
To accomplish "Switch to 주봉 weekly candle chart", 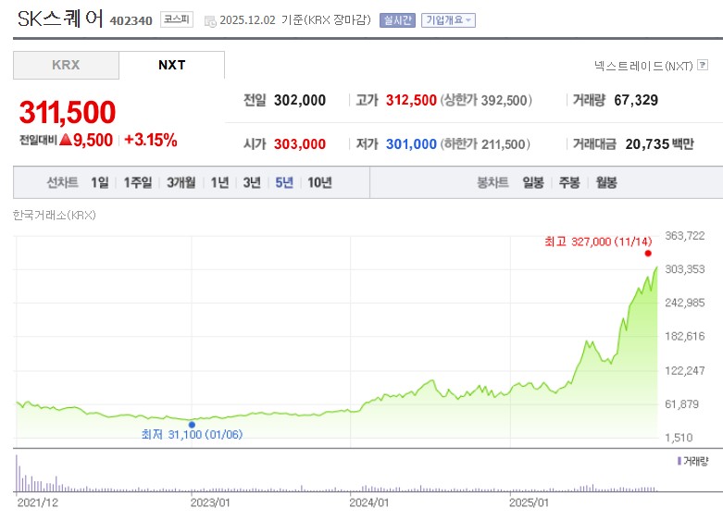I will coord(569,182).
